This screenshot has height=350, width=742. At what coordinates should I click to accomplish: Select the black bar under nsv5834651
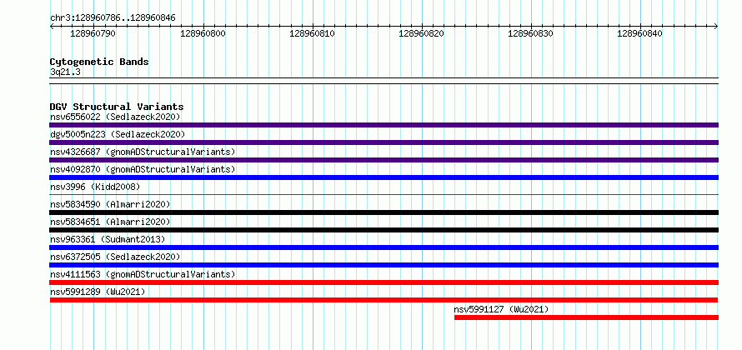(384, 230)
